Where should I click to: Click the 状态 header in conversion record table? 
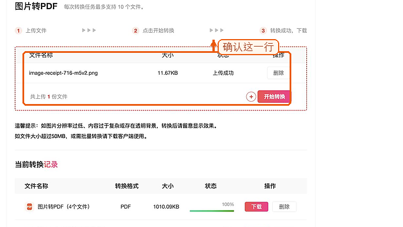(211, 186)
